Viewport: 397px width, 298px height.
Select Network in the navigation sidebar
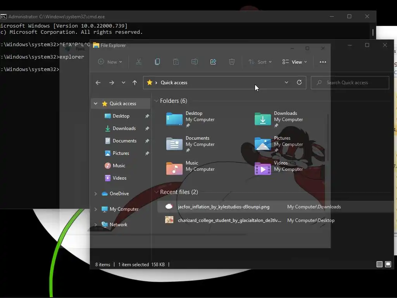tap(118, 225)
